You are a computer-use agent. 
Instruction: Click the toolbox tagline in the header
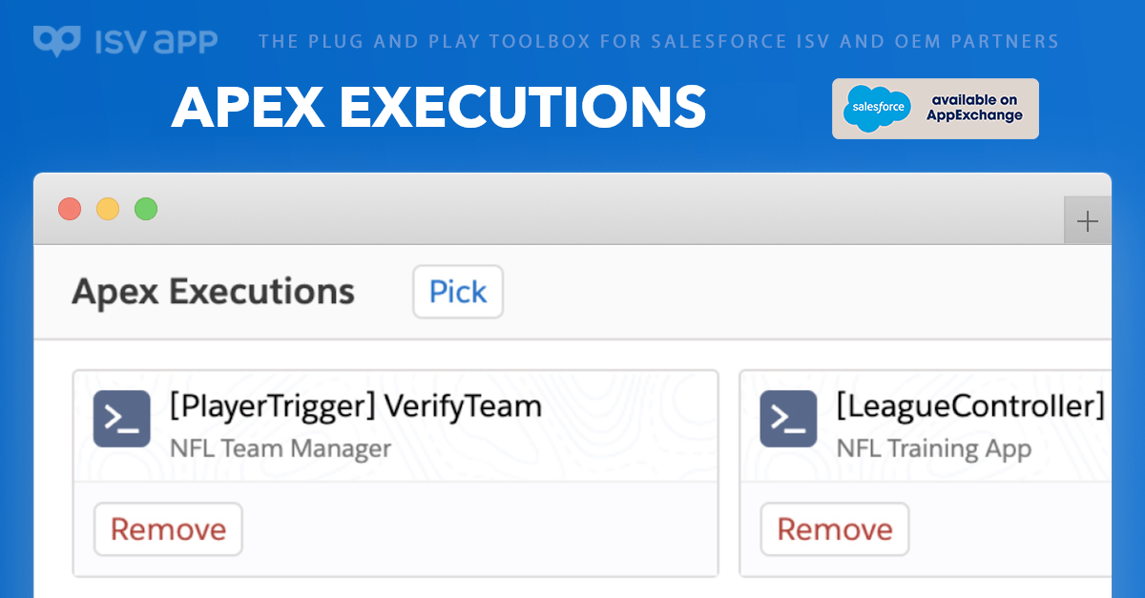pyautogui.click(x=657, y=41)
